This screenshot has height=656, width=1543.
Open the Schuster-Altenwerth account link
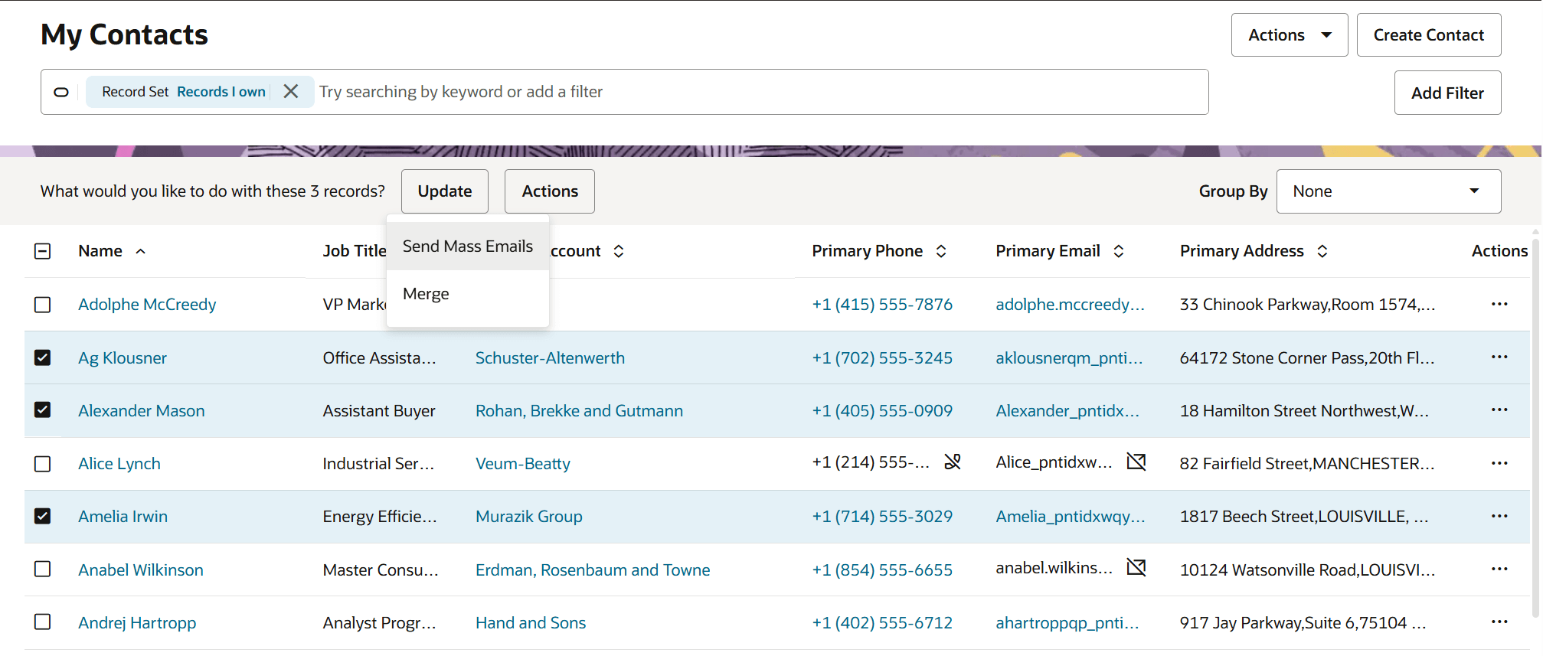coord(550,358)
